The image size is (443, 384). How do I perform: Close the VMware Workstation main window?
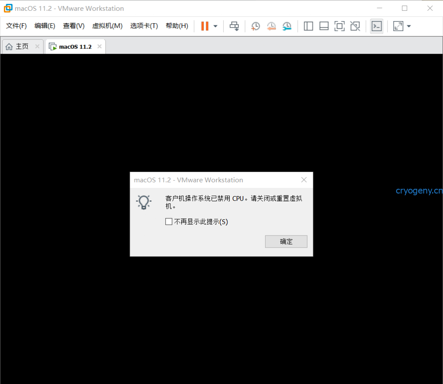[430, 8]
